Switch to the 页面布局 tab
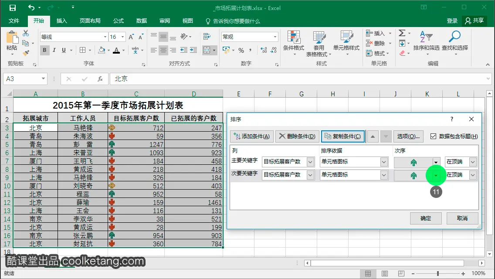Viewport: 495px width, 279px height. [90, 21]
